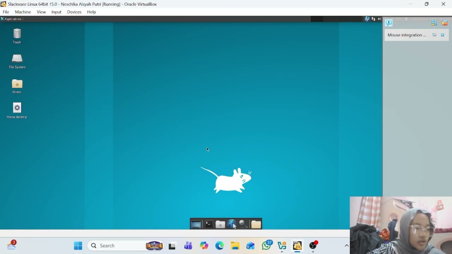Click the notification sort order icon
Screen dimensions: 452x254
[x=434, y=23]
